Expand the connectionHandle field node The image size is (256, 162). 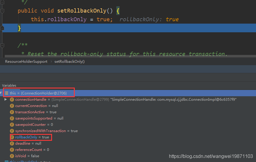pyautogui.click(x=6, y=99)
